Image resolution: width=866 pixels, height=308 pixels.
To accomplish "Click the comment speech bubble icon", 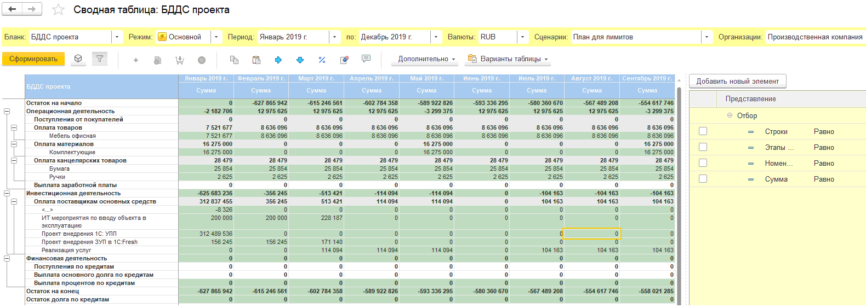I will pos(366,59).
